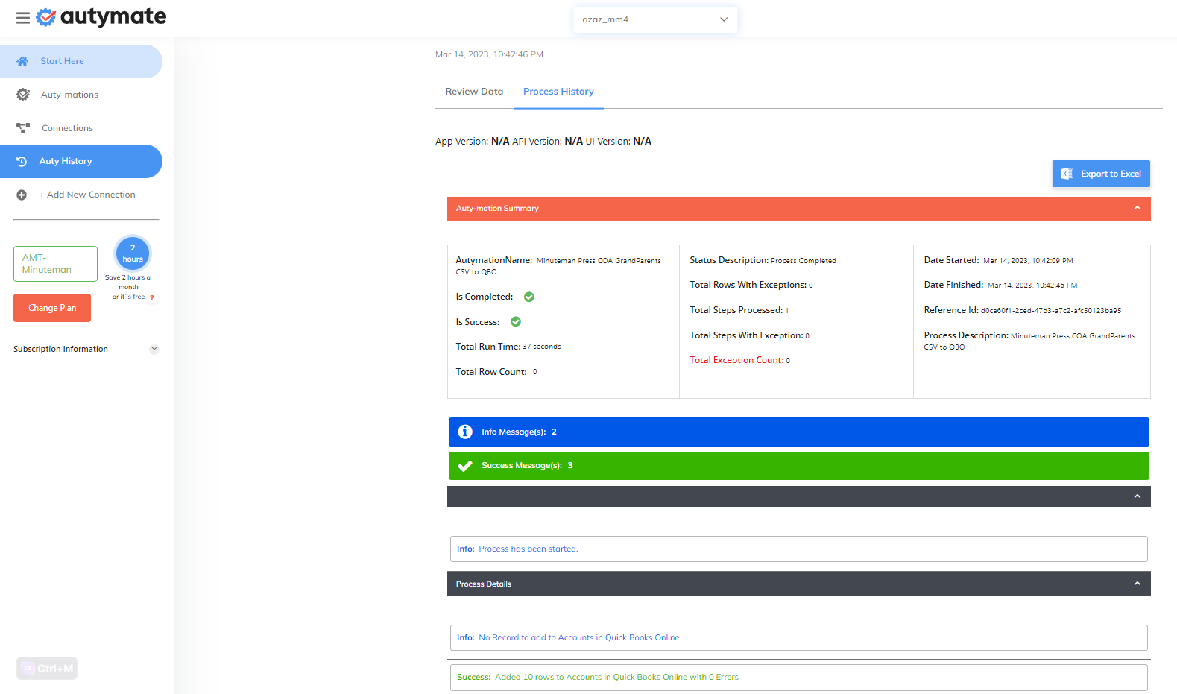Click the Excel icon on export button
This screenshot has width=1177, height=694.
coord(1067,174)
